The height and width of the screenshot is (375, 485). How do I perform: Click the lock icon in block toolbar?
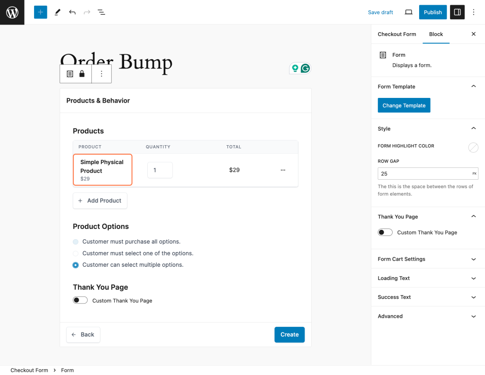(x=82, y=74)
